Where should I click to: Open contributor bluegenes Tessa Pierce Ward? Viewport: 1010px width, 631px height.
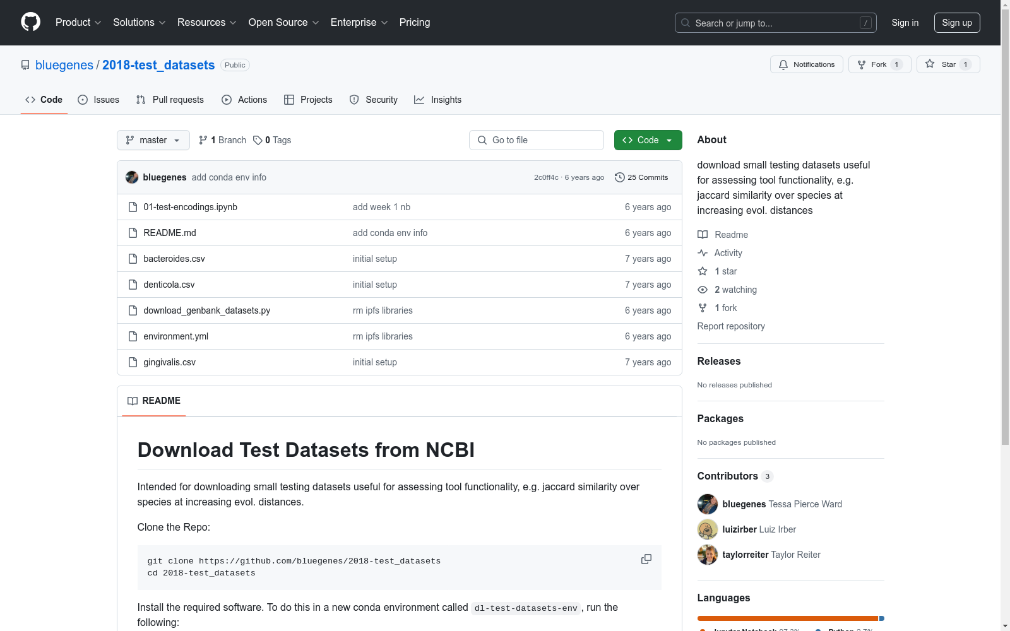coord(770,504)
